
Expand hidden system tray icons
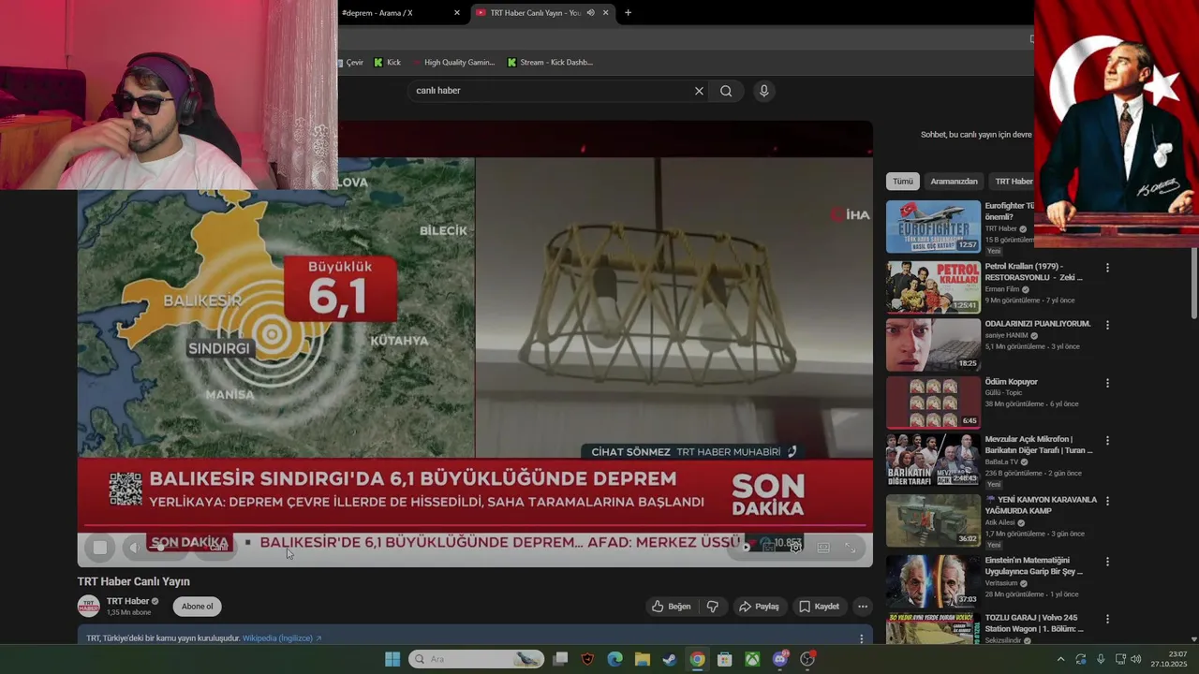1060,659
